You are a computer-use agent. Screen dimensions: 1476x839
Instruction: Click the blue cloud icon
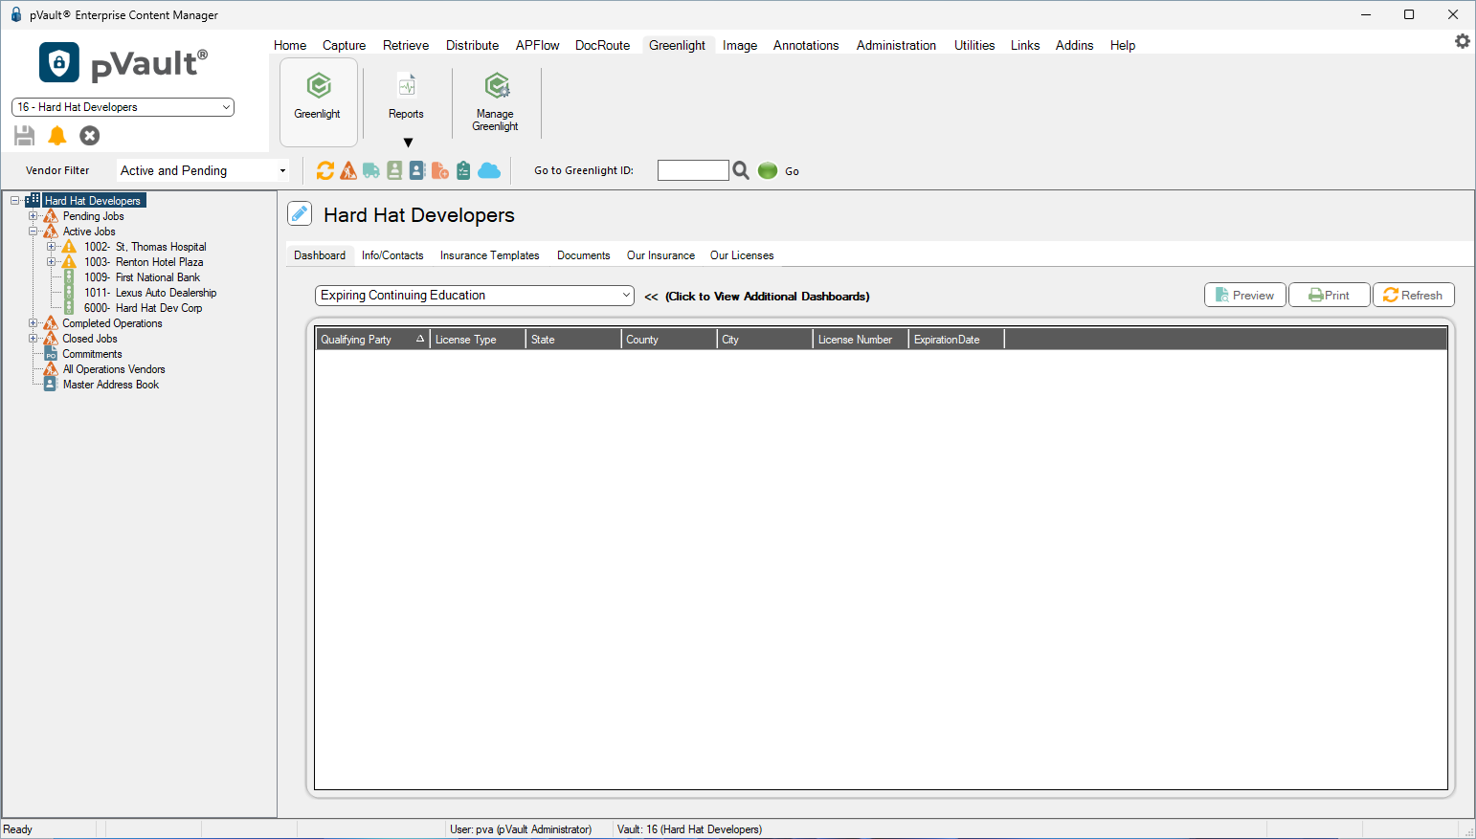[489, 170]
